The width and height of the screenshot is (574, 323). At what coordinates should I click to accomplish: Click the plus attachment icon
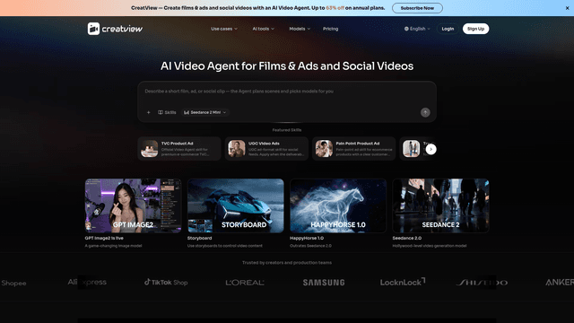coord(148,112)
